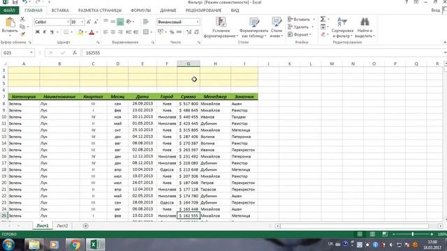Image resolution: width=447 pixels, height=251 pixels.
Task: Click the Increase Indent icon
Action: (x=136, y=32)
